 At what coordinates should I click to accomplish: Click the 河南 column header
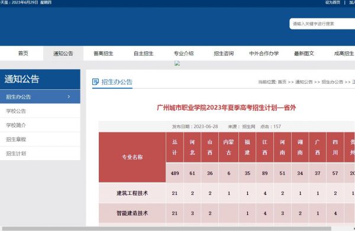pos(282,147)
